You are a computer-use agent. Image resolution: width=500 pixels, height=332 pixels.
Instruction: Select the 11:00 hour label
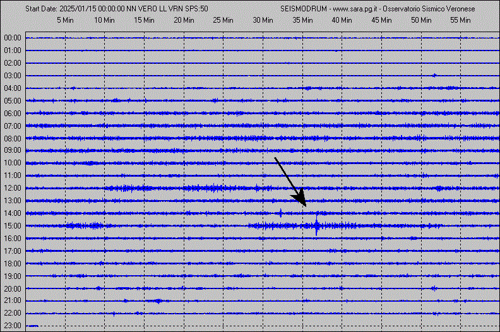coord(13,175)
